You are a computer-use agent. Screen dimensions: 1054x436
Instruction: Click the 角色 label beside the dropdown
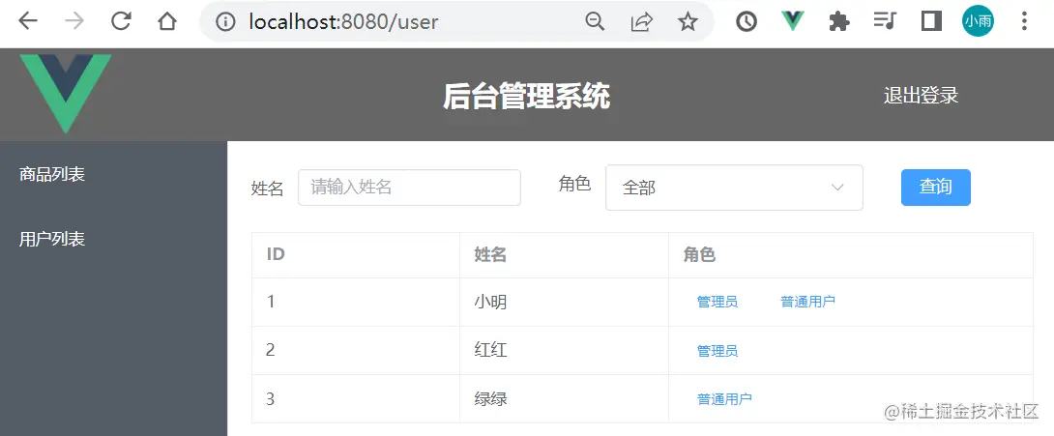coord(574,183)
